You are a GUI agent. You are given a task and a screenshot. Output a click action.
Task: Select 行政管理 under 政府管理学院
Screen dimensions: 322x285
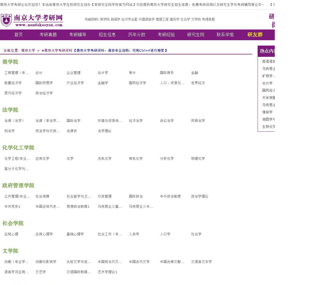pyautogui.click(x=104, y=197)
